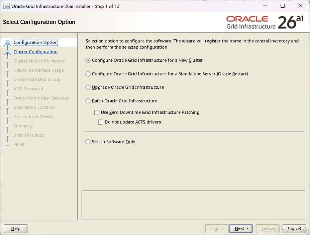Image resolution: width=310 pixels, height=235 pixels.
Task: Click the Install Product step
Action: (28, 135)
